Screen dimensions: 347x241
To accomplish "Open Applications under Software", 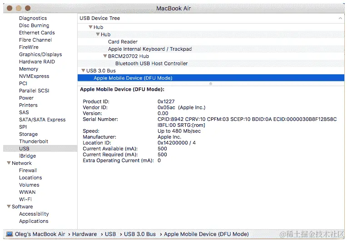I will coord(34,221).
